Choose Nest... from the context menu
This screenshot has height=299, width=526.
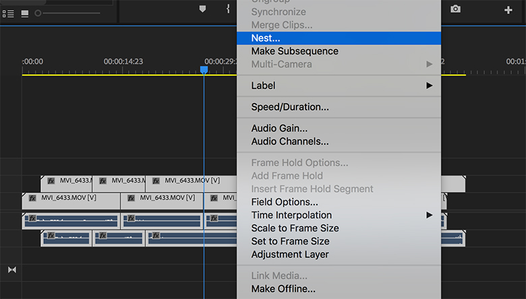(339, 38)
